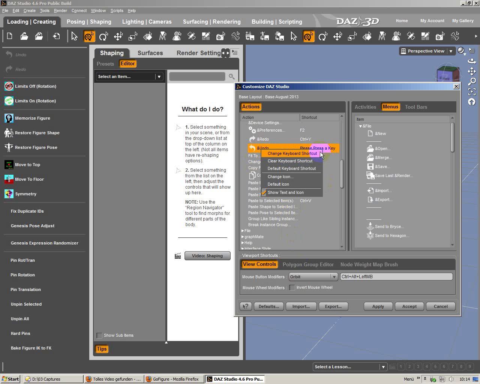Click the Symmetry icon
Viewport: 480px width, 384px height.
[x=9, y=194]
